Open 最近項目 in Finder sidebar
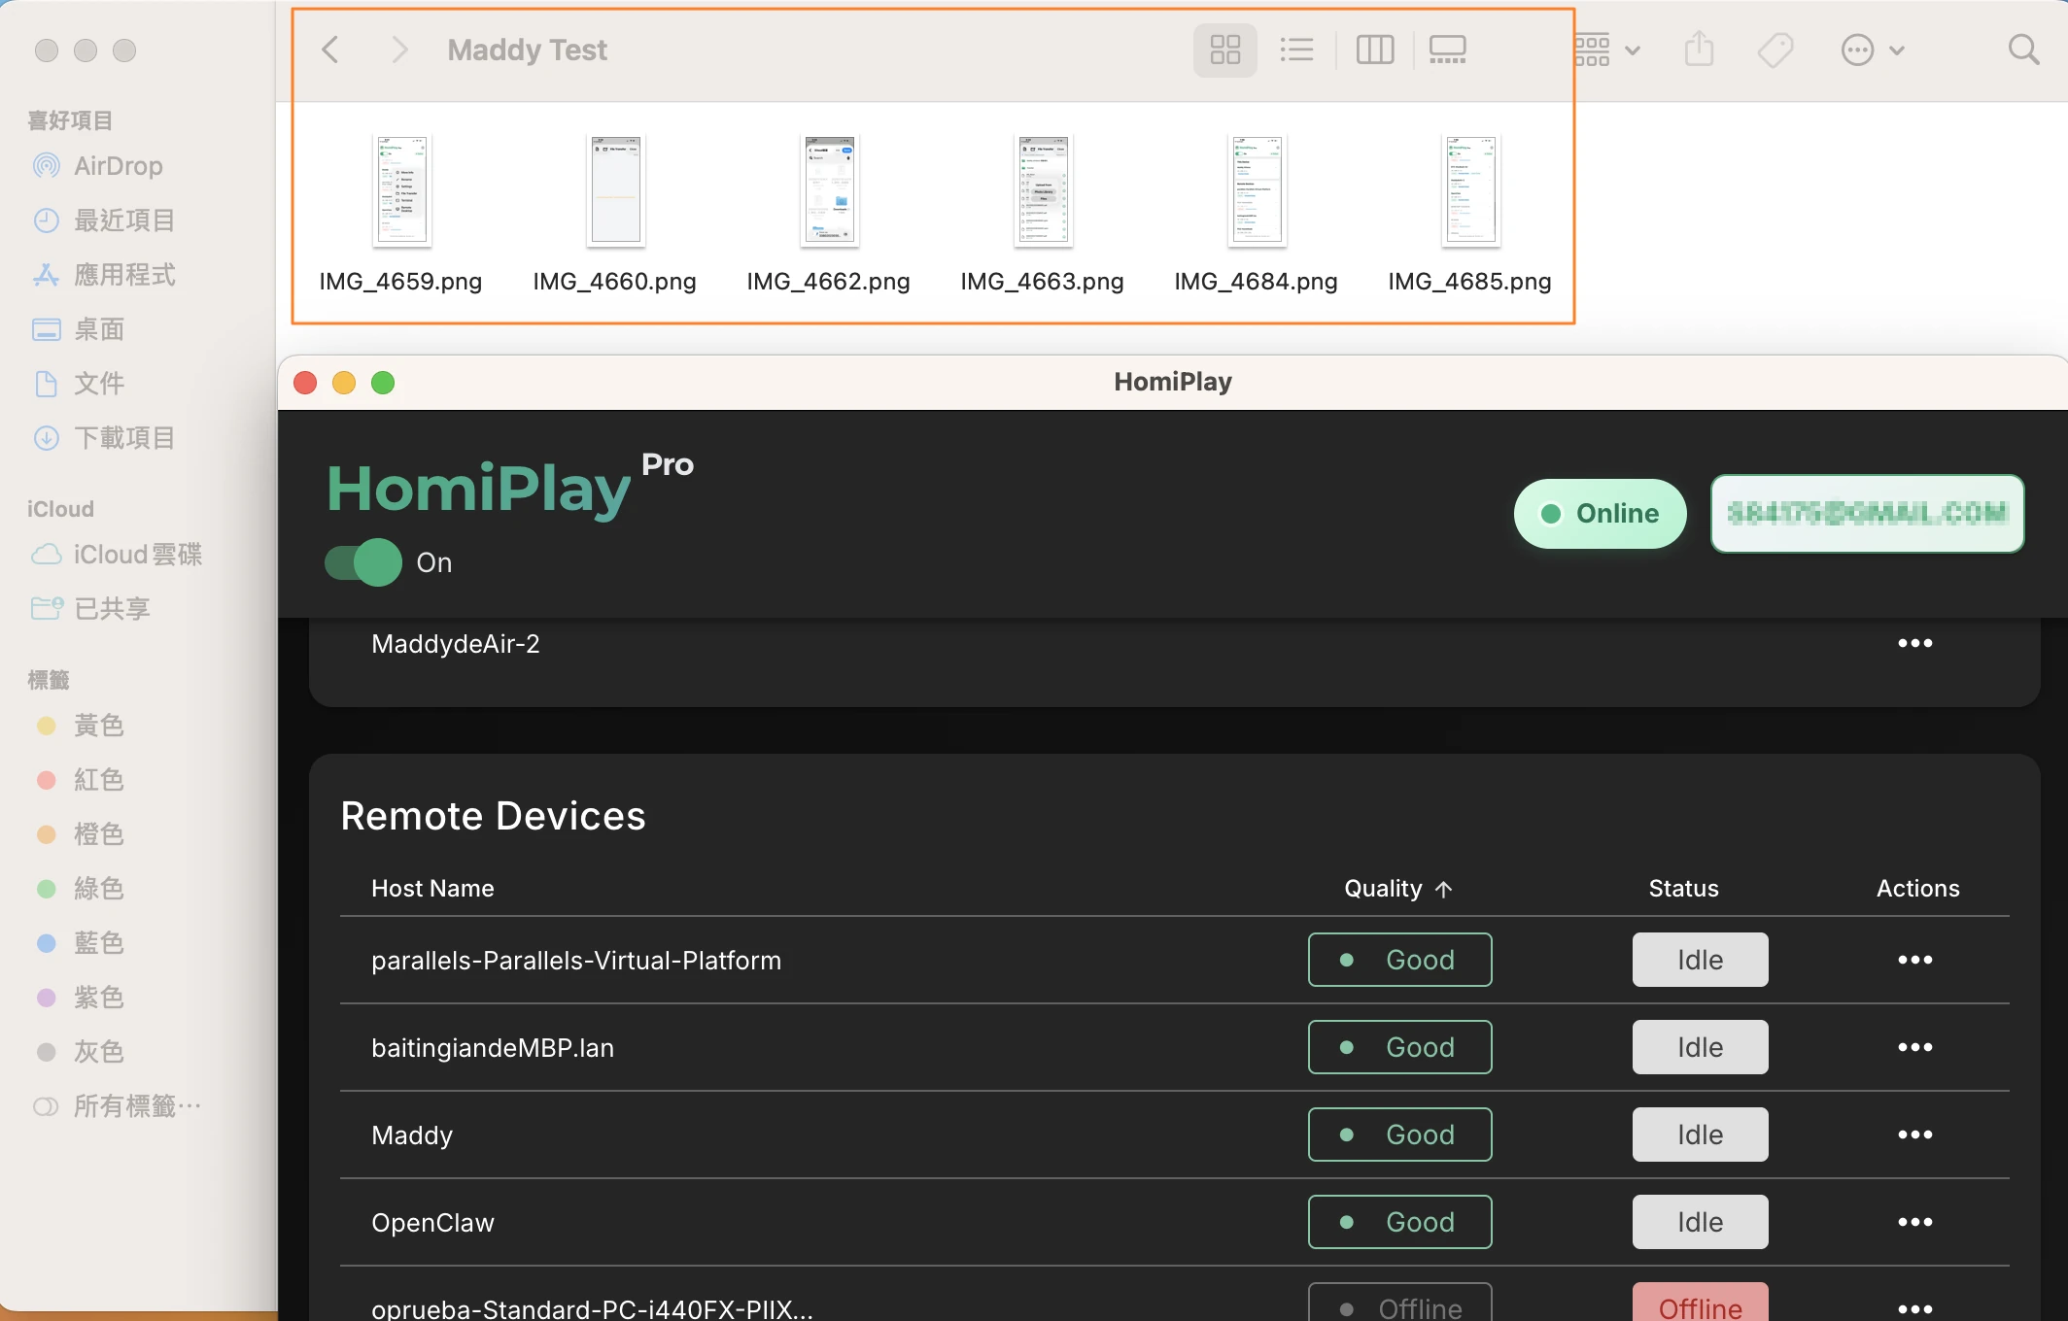 (x=103, y=220)
